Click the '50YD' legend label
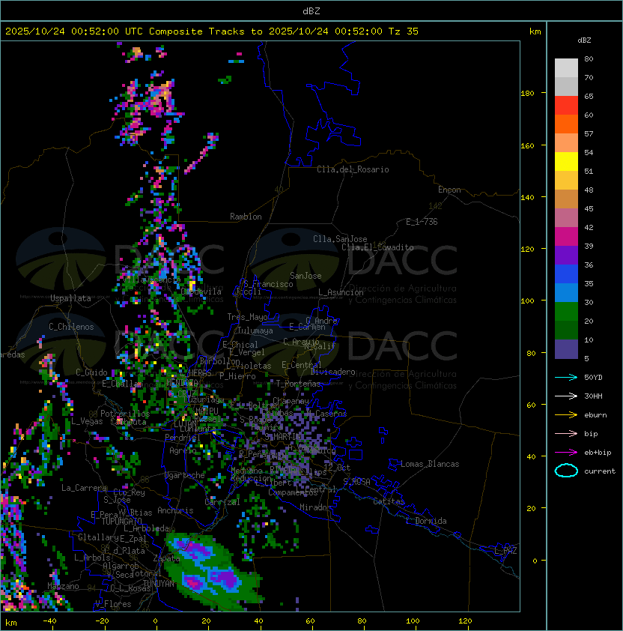 tap(593, 378)
